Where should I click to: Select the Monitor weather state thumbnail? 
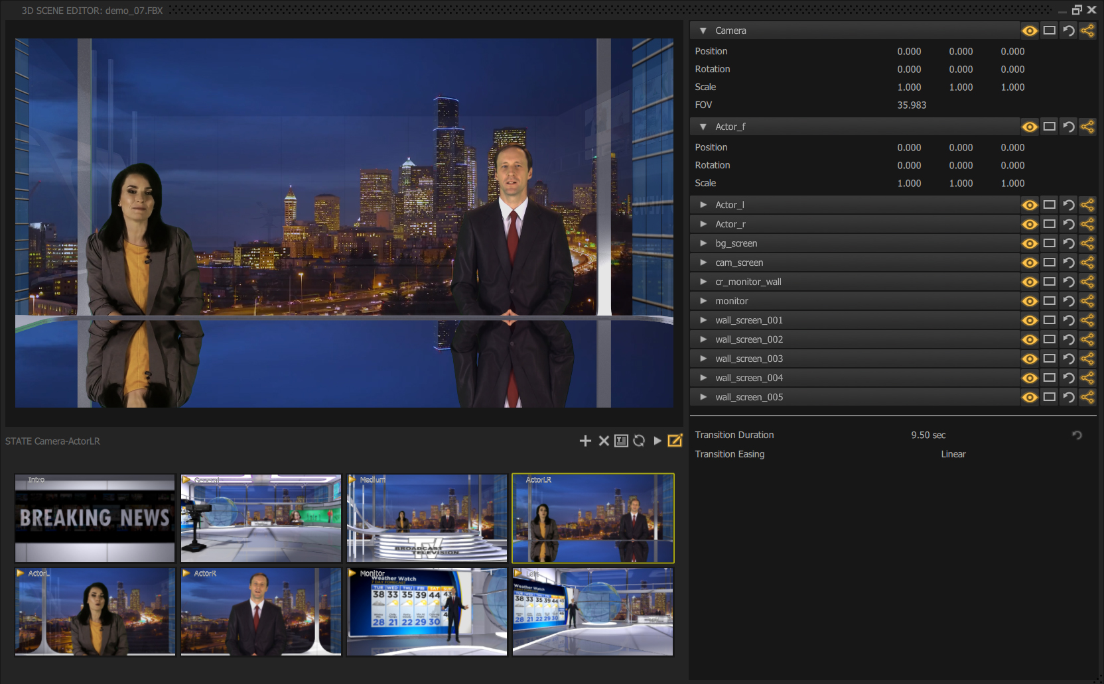click(427, 612)
